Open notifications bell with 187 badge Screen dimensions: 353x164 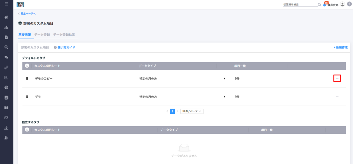[x=325, y=4]
